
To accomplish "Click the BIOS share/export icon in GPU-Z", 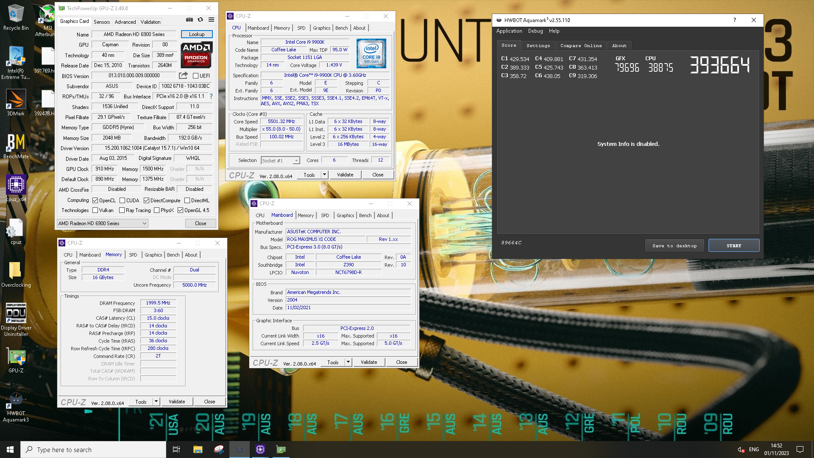I will [x=183, y=75].
